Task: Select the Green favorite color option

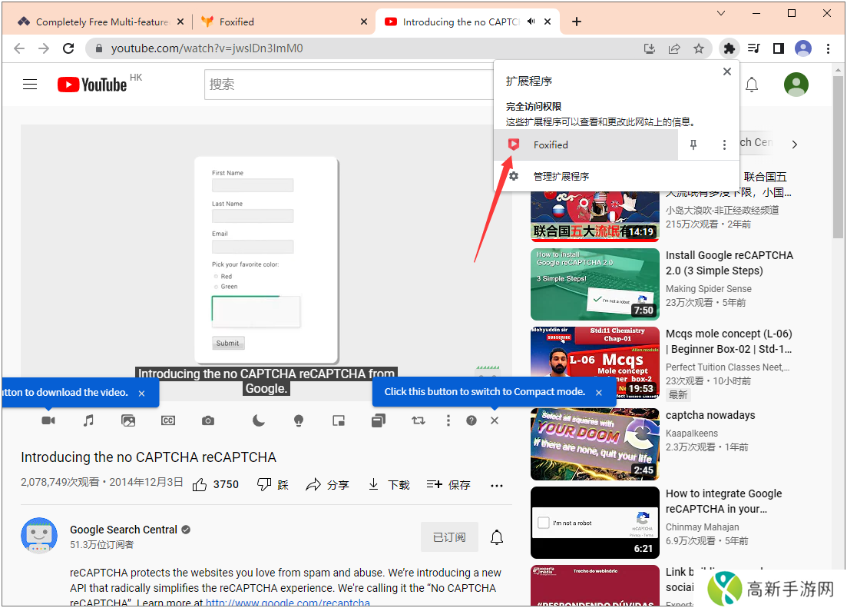Action: (x=217, y=286)
